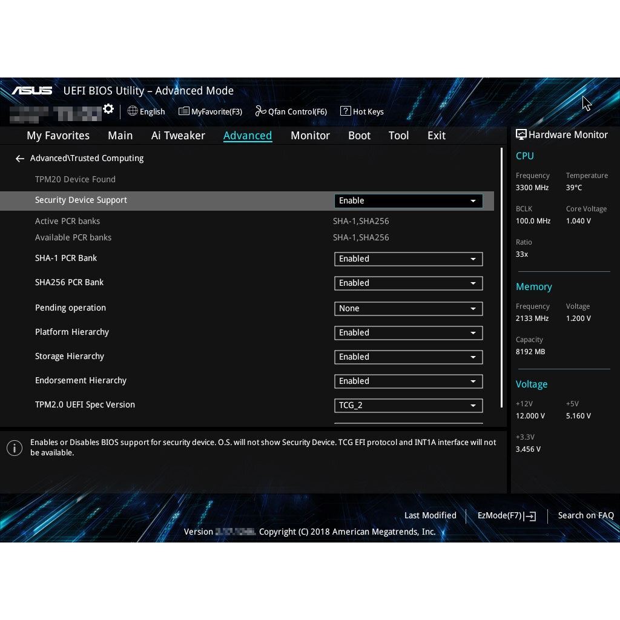Open Qfan Control fan icon

pyautogui.click(x=260, y=111)
